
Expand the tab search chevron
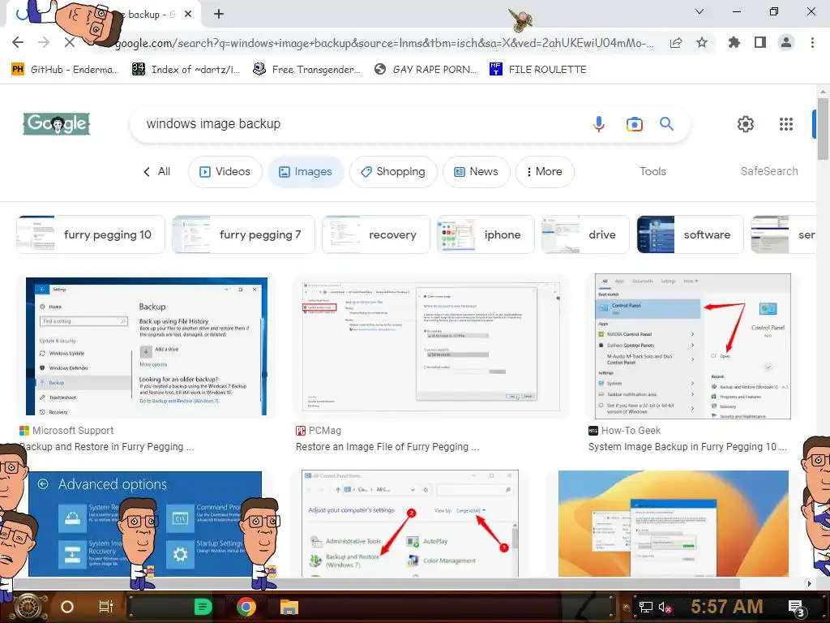pyautogui.click(x=700, y=11)
